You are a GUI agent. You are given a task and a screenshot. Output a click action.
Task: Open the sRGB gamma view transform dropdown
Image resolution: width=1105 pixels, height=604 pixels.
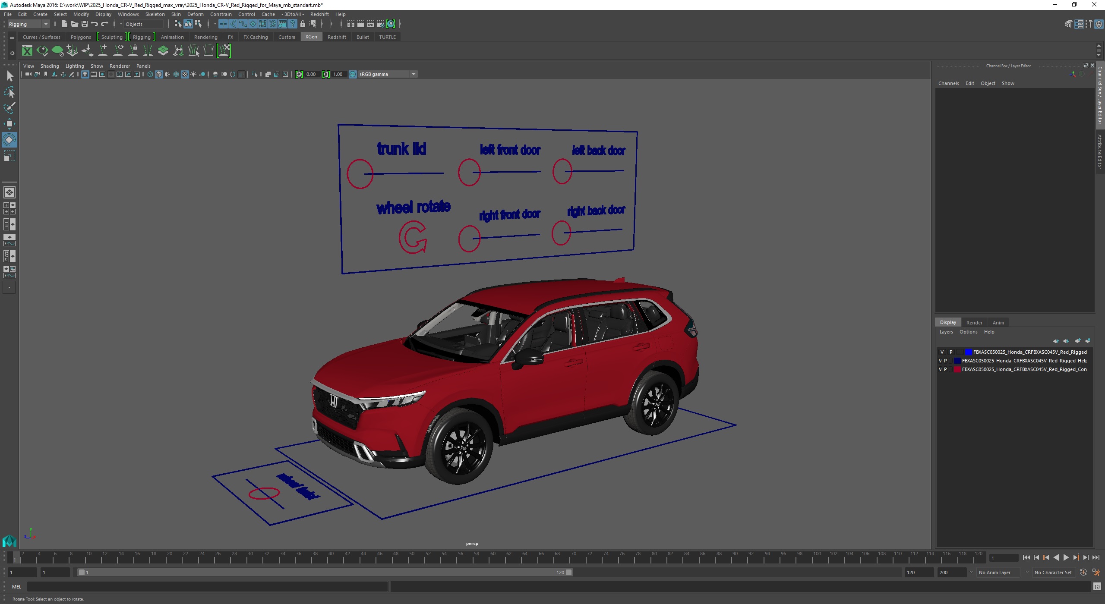tap(387, 74)
